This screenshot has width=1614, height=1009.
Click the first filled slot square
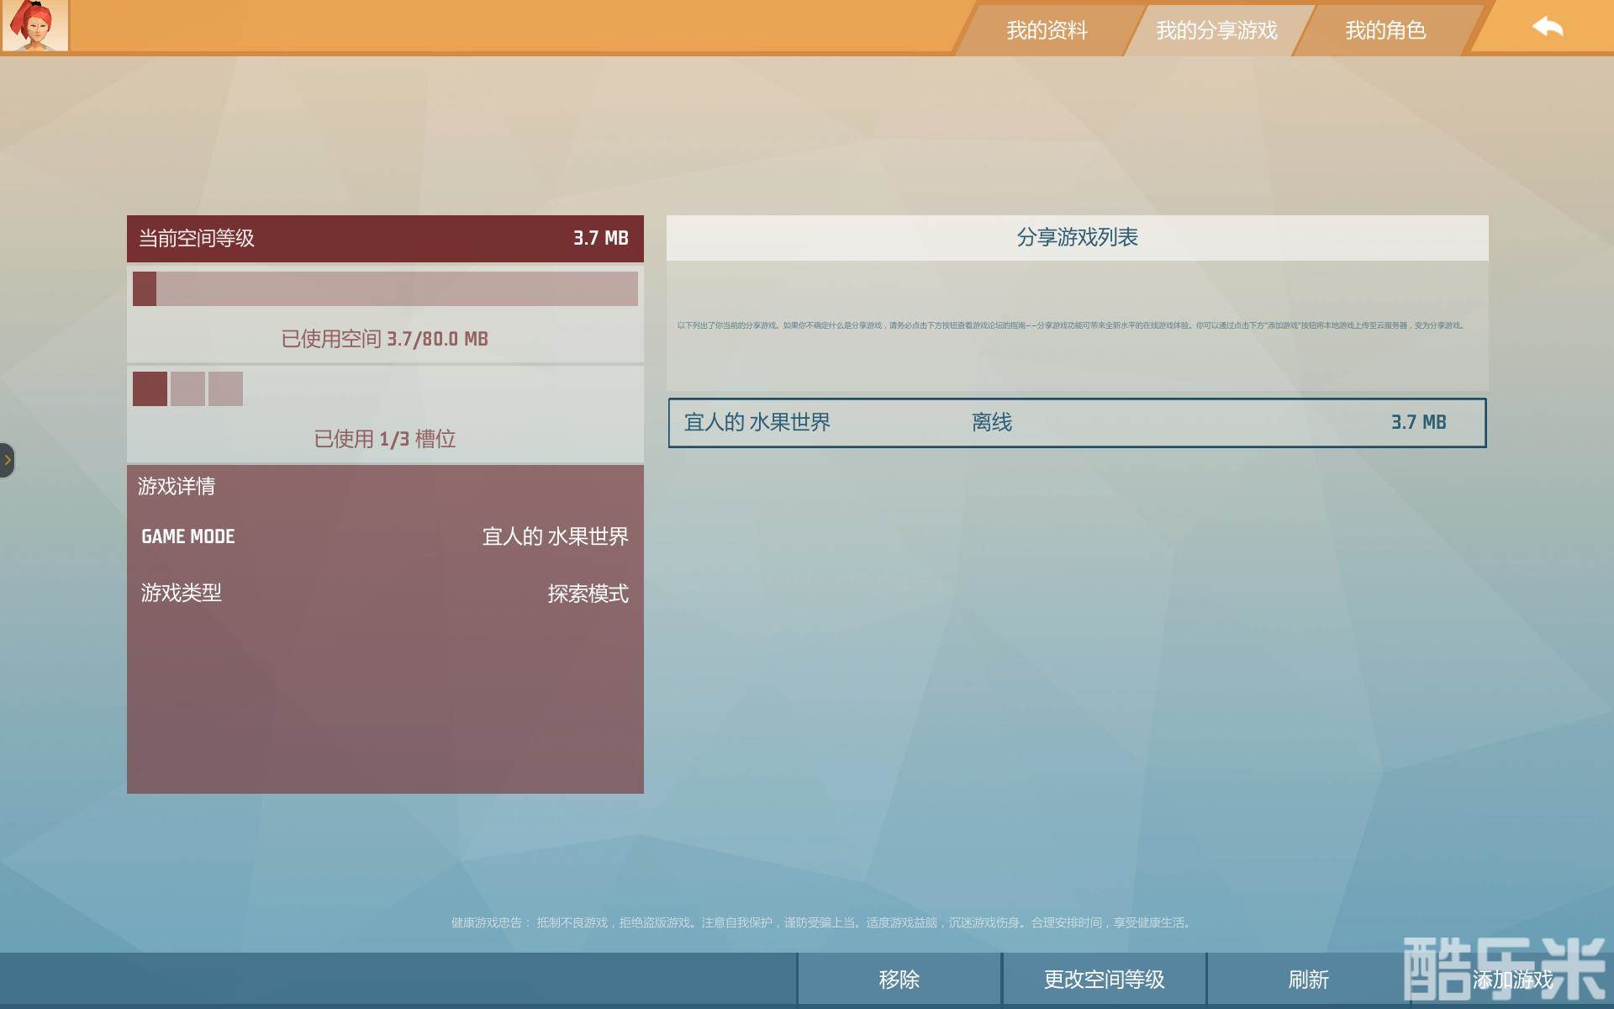tap(150, 388)
